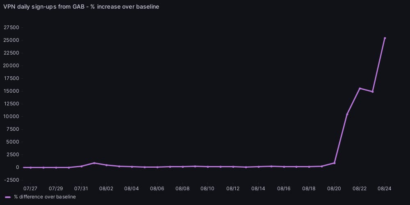
Task: Select the 08/16 data point on the line
Action: click(x=284, y=166)
